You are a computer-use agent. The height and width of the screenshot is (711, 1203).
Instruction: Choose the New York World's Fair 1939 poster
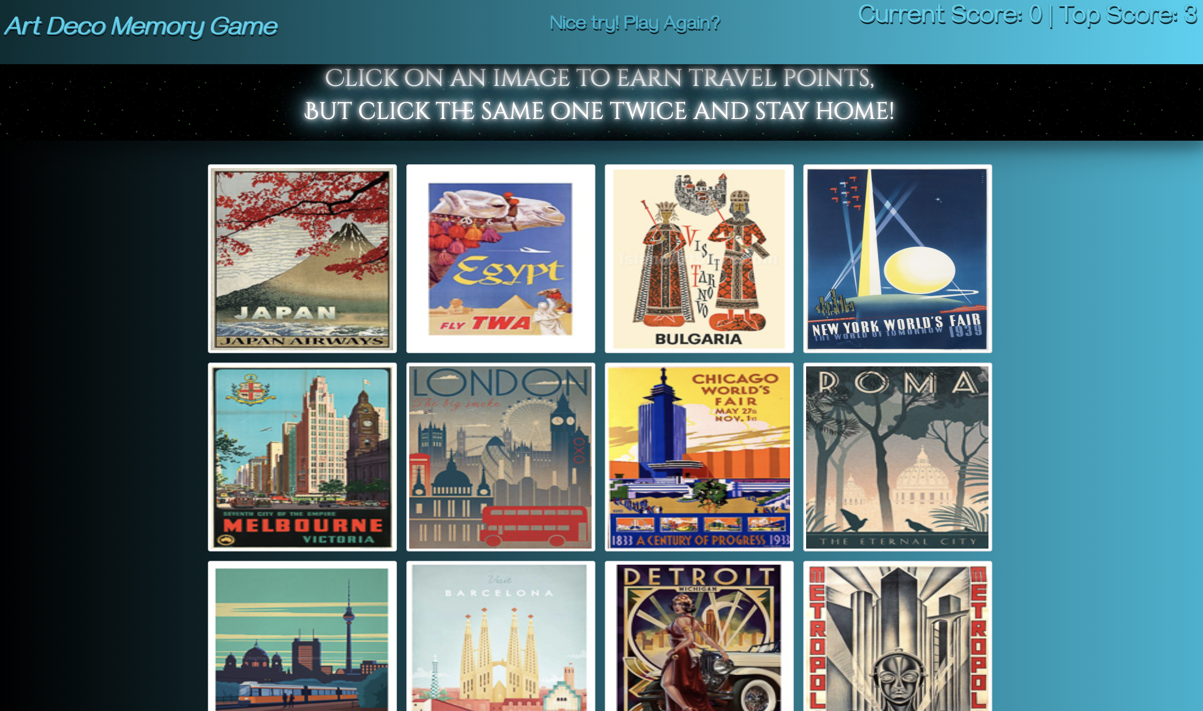click(x=898, y=259)
